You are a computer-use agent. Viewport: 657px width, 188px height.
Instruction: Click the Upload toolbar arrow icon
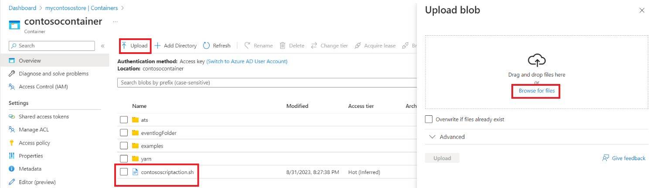pyautogui.click(x=124, y=46)
